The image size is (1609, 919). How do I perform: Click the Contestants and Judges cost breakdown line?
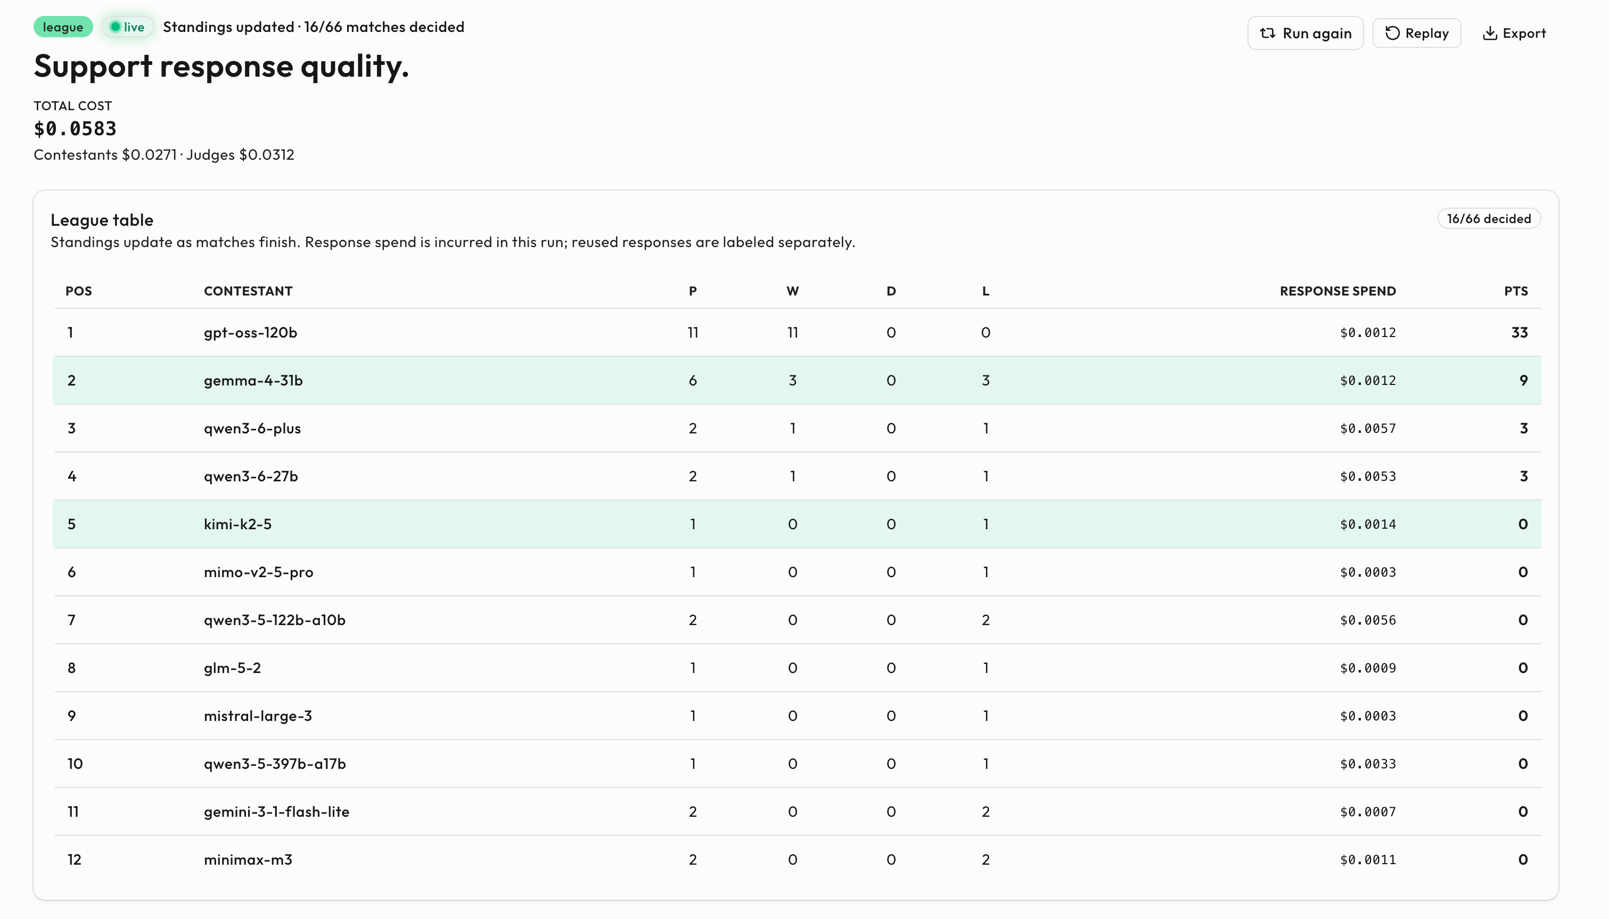(x=164, y=154)
